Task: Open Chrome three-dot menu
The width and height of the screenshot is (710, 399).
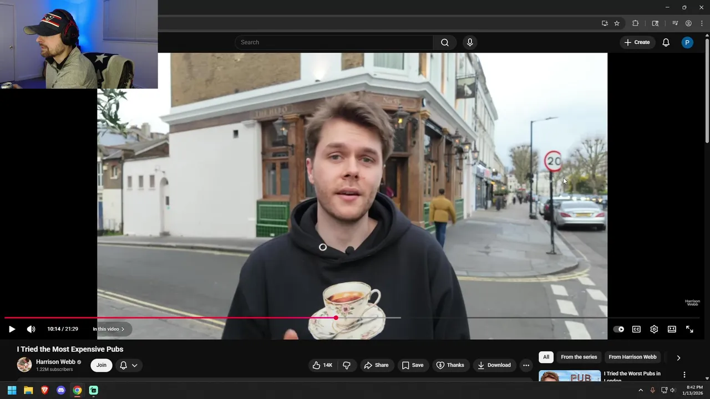Action: [x=702, y=23]
